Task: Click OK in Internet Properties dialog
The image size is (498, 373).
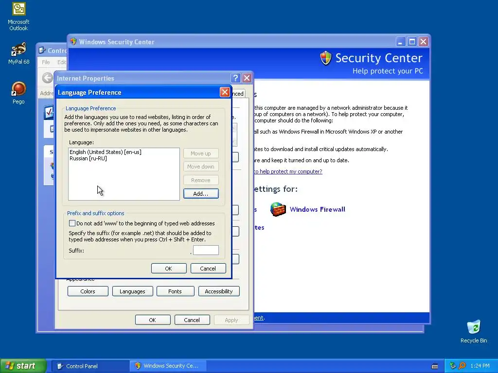Action: pos(153,320)
